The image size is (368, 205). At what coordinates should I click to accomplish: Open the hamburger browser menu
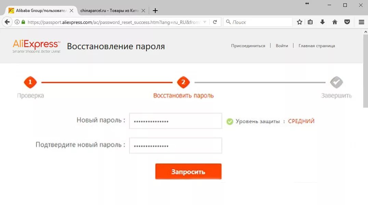click(362, 22)
